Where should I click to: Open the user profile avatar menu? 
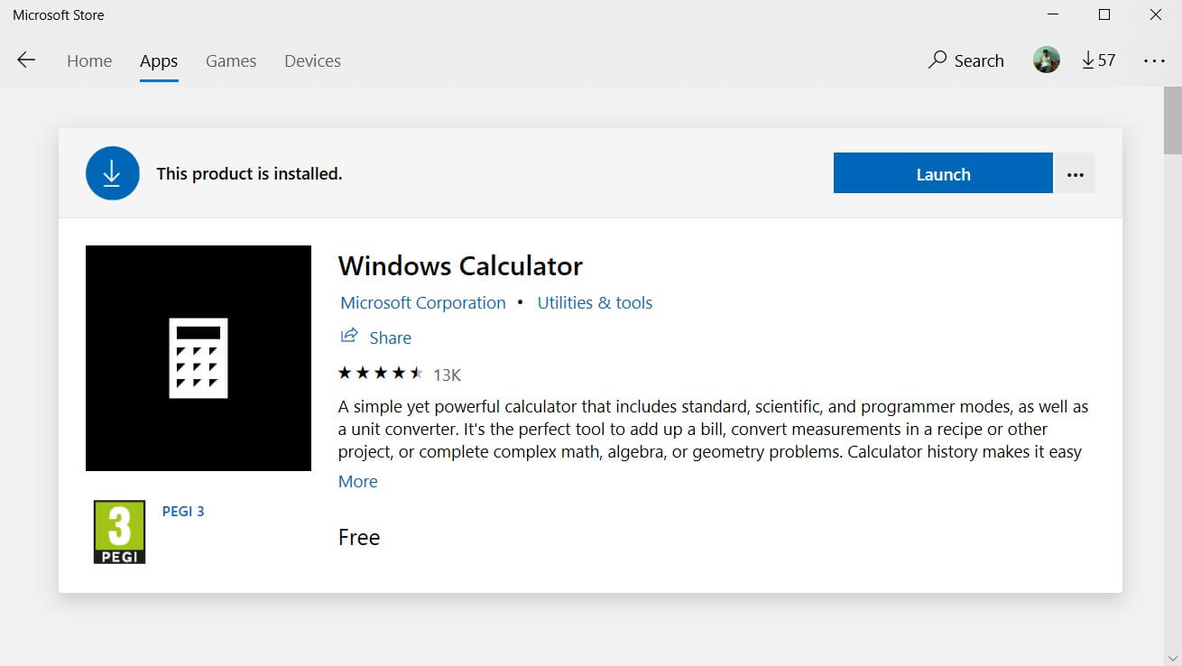(1046, 60)
